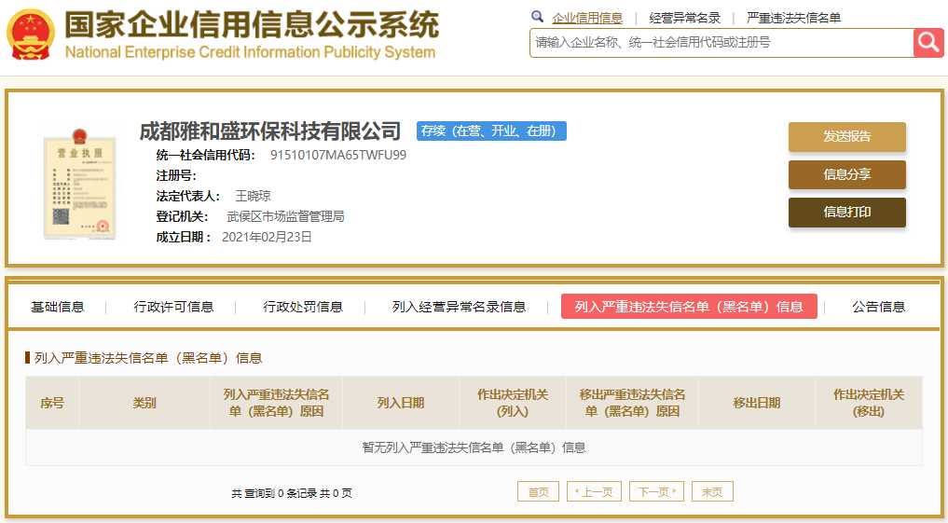Select the 列入严重违法失信名单（黑名单）信息 tab
948x523 pixels.
pyautogui.click(x=689, y=307)
